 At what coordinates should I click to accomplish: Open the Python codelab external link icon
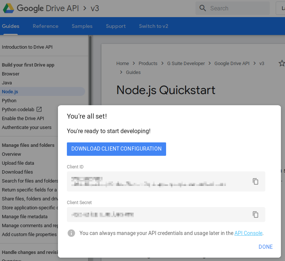pyautogui.click(x=39, y=109)
